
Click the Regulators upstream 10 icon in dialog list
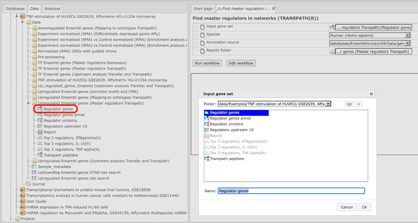[207, 130]
